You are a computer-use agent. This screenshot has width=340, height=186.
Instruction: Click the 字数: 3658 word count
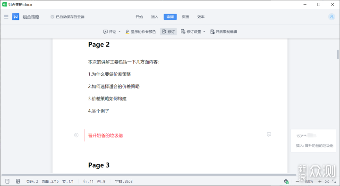(x=124, y=181)
